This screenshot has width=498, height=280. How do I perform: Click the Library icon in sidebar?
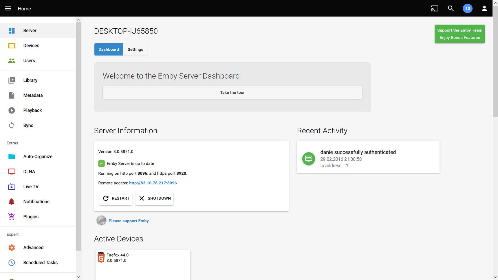12,80
